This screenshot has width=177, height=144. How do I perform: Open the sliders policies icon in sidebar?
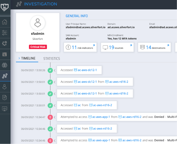click(5, 33)
